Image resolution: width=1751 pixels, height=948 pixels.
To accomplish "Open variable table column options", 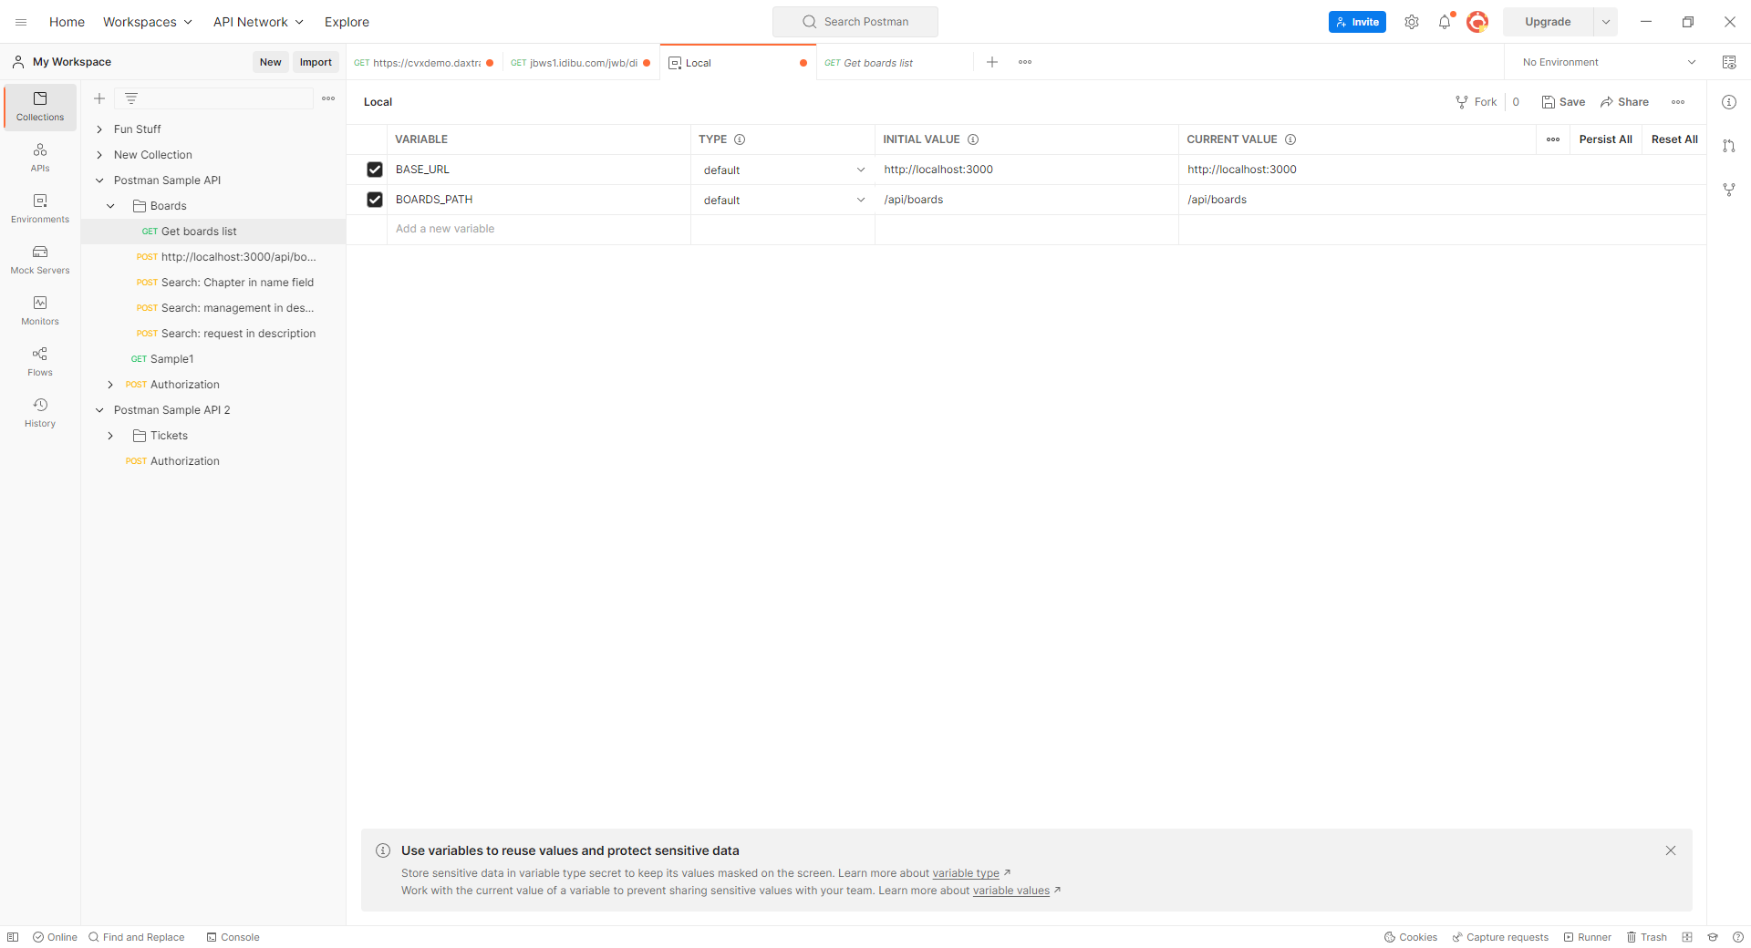I will [1553, 139].
